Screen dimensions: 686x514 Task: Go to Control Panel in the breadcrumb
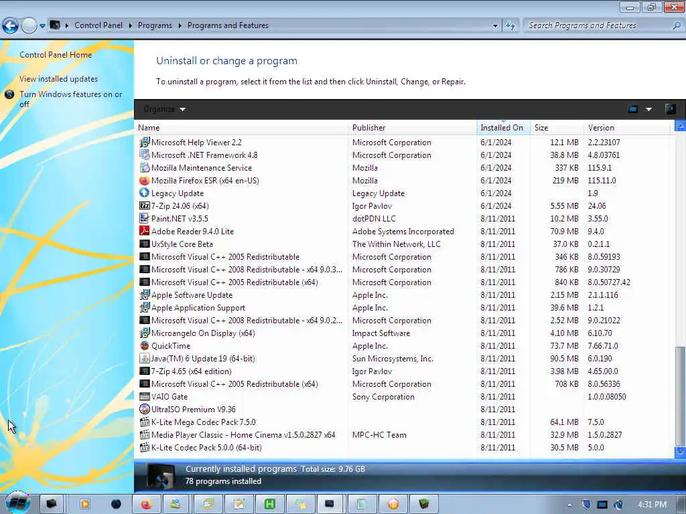pyautogui.click(x=98, y=25)
